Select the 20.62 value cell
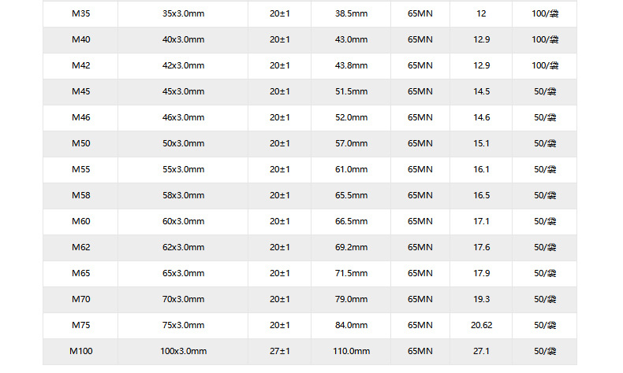The height and width of the screenshot is (373, 623). pyautogui.click(x=481, y=325)
